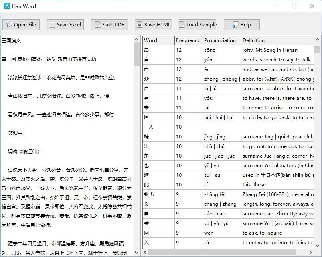Select the word cell 入
Viewport: 322px width, 257px height.
[158, 243]
